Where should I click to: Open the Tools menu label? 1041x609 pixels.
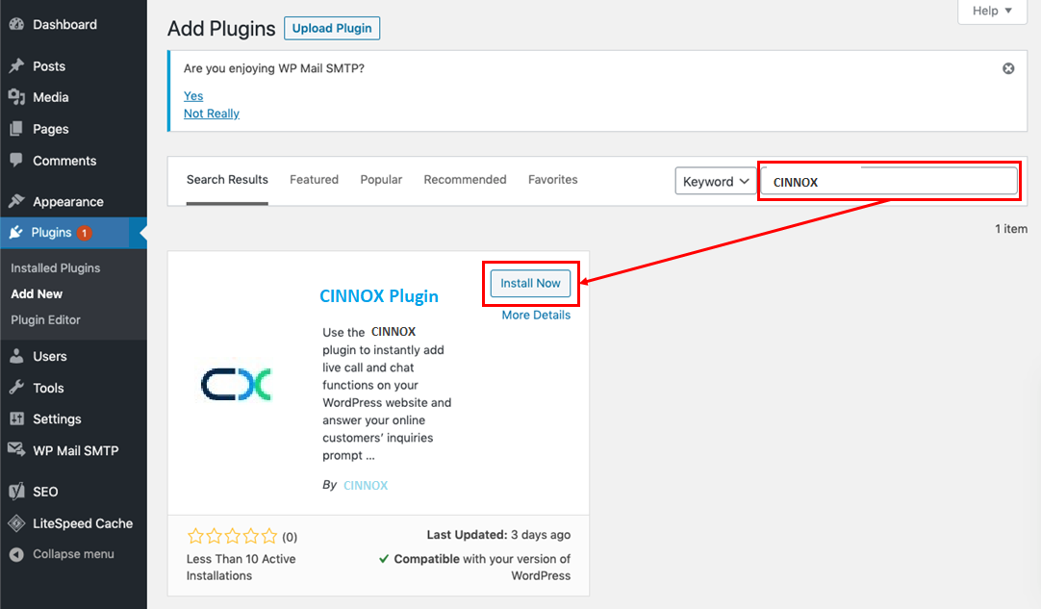click(48, 388)
